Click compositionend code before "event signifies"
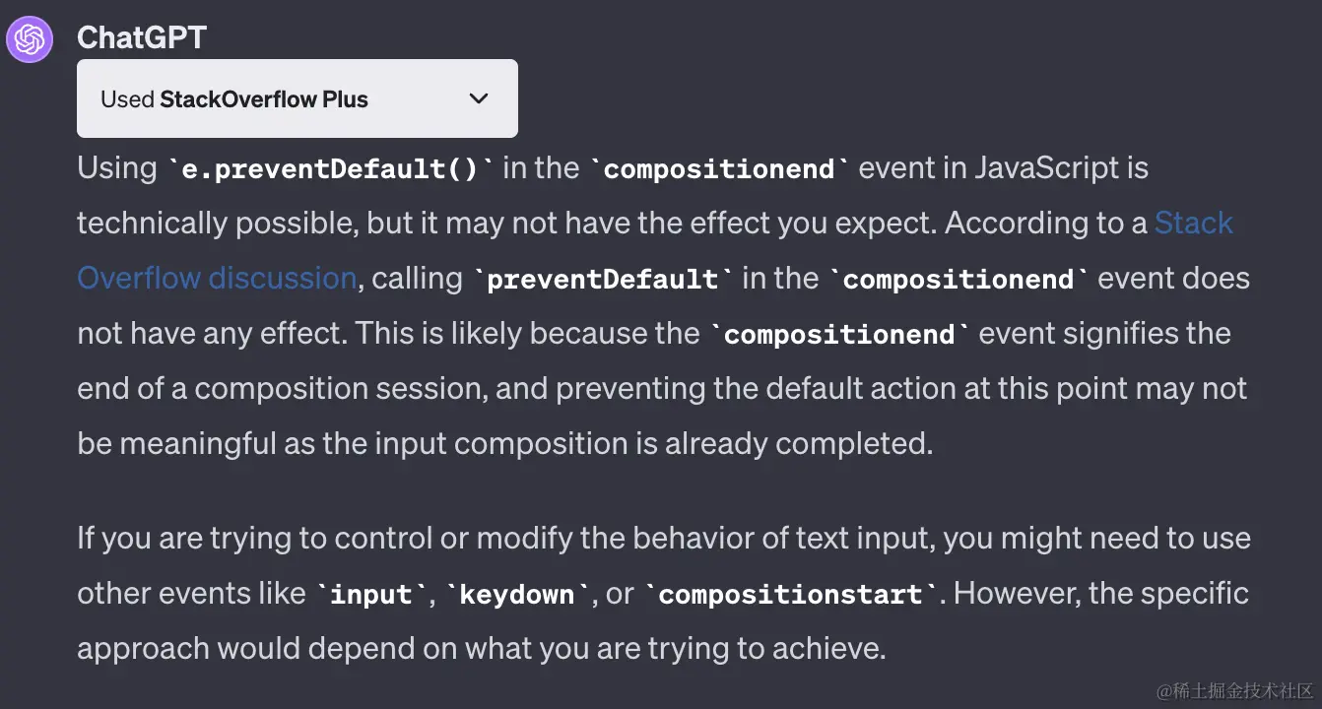 click(839, 335)
